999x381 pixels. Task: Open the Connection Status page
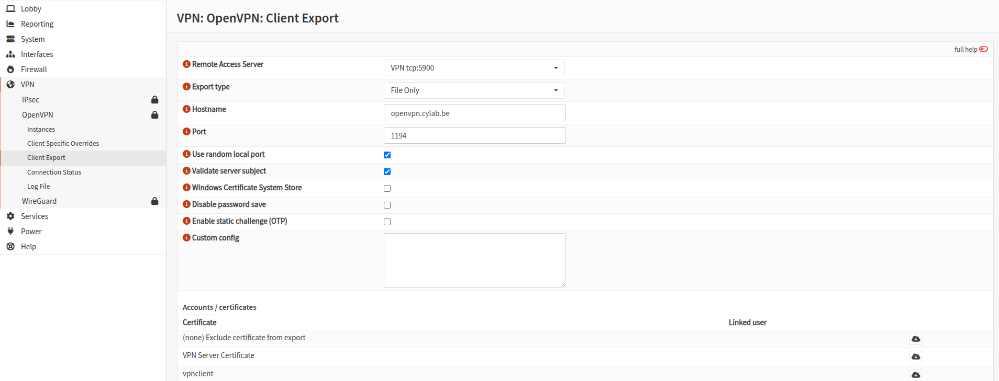point(54,172)
